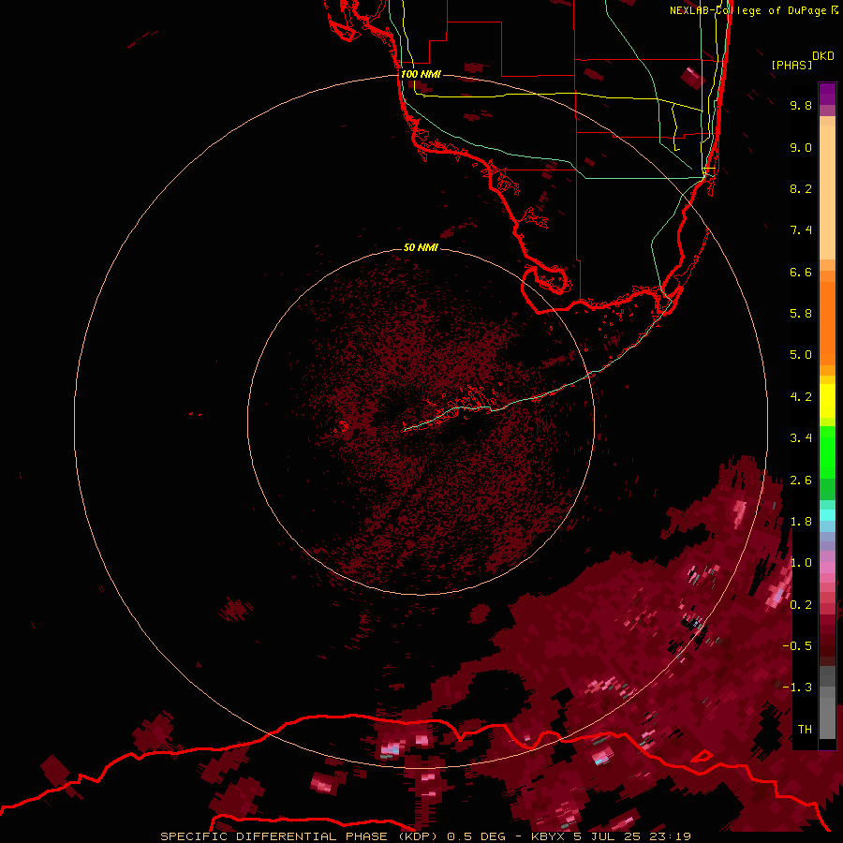Pick the light peach color bar segment
This screenshot has width=843, height=843.
827,192
